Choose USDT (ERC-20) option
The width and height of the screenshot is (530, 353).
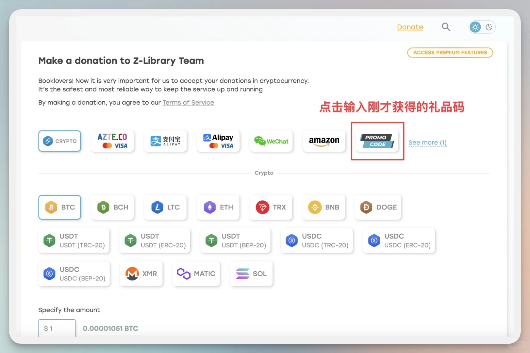[155, 241]
